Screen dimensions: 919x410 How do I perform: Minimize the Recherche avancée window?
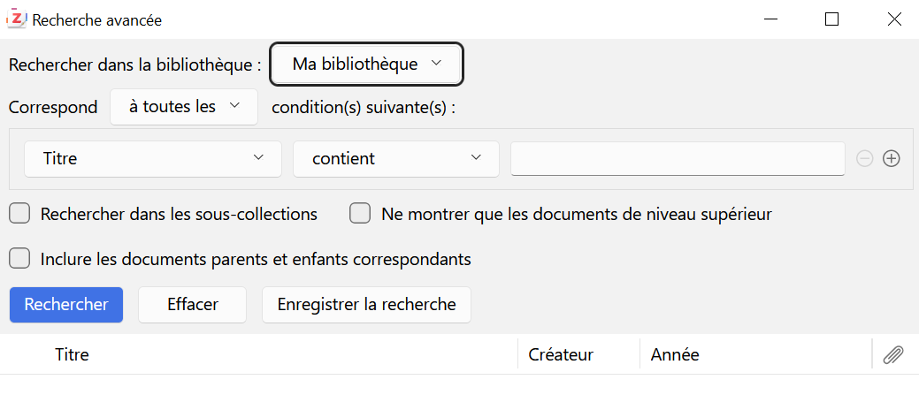point(770,19)
